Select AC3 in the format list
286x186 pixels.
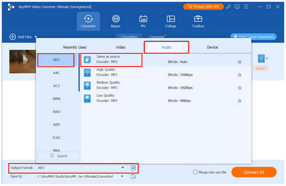click(x=56, y=86)
